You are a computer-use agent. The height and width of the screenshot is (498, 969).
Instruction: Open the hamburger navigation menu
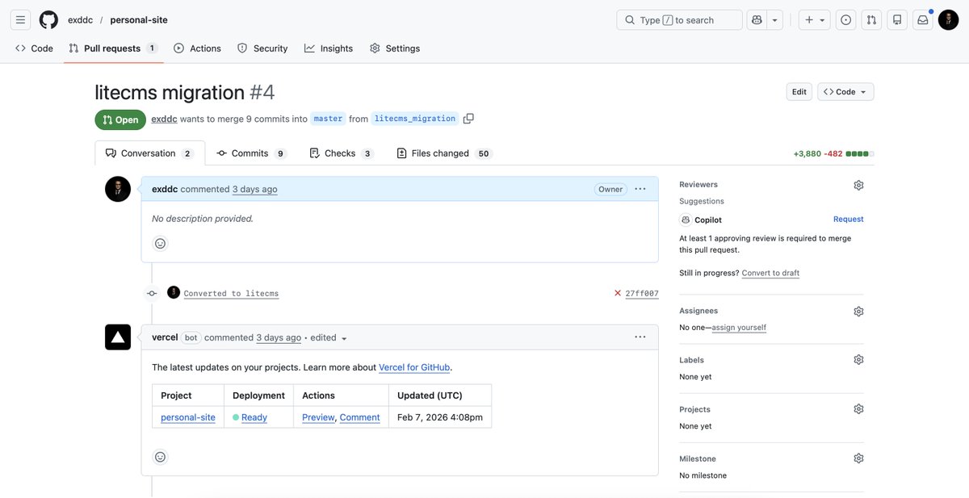(21, 20)
